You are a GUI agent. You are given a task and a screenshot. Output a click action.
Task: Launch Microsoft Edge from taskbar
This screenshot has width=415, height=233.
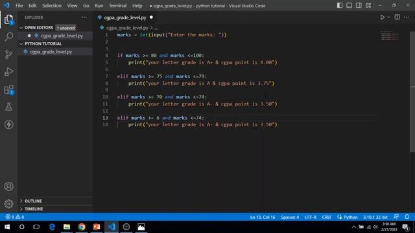pos(52,227)
